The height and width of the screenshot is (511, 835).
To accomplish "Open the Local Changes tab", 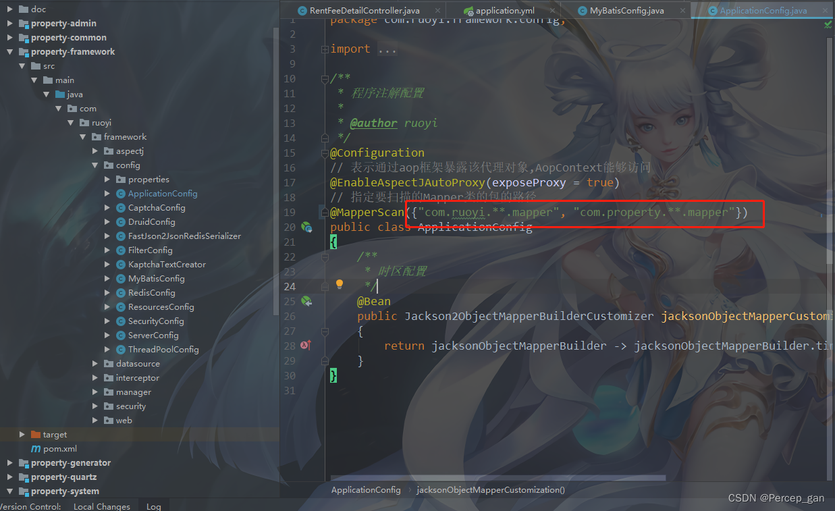I will (x=101, y=506).
